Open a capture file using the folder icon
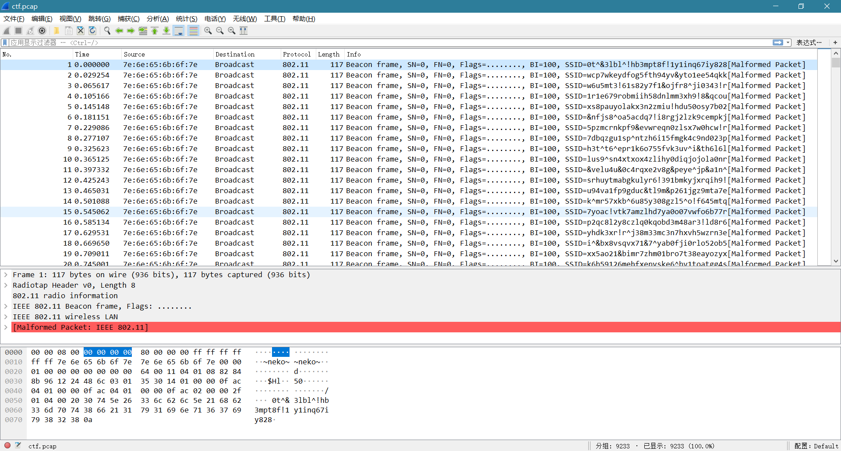841x451 pixels. [x=57, y=31]
